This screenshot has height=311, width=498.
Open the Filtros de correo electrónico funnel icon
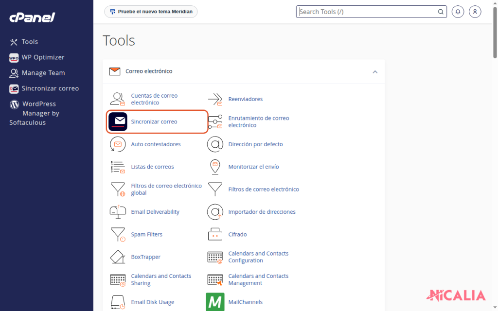point(215,189)
